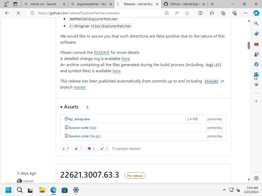The image size is (262, 196).
Task: Click the Pre-release badge
Action: click(135, 176)
